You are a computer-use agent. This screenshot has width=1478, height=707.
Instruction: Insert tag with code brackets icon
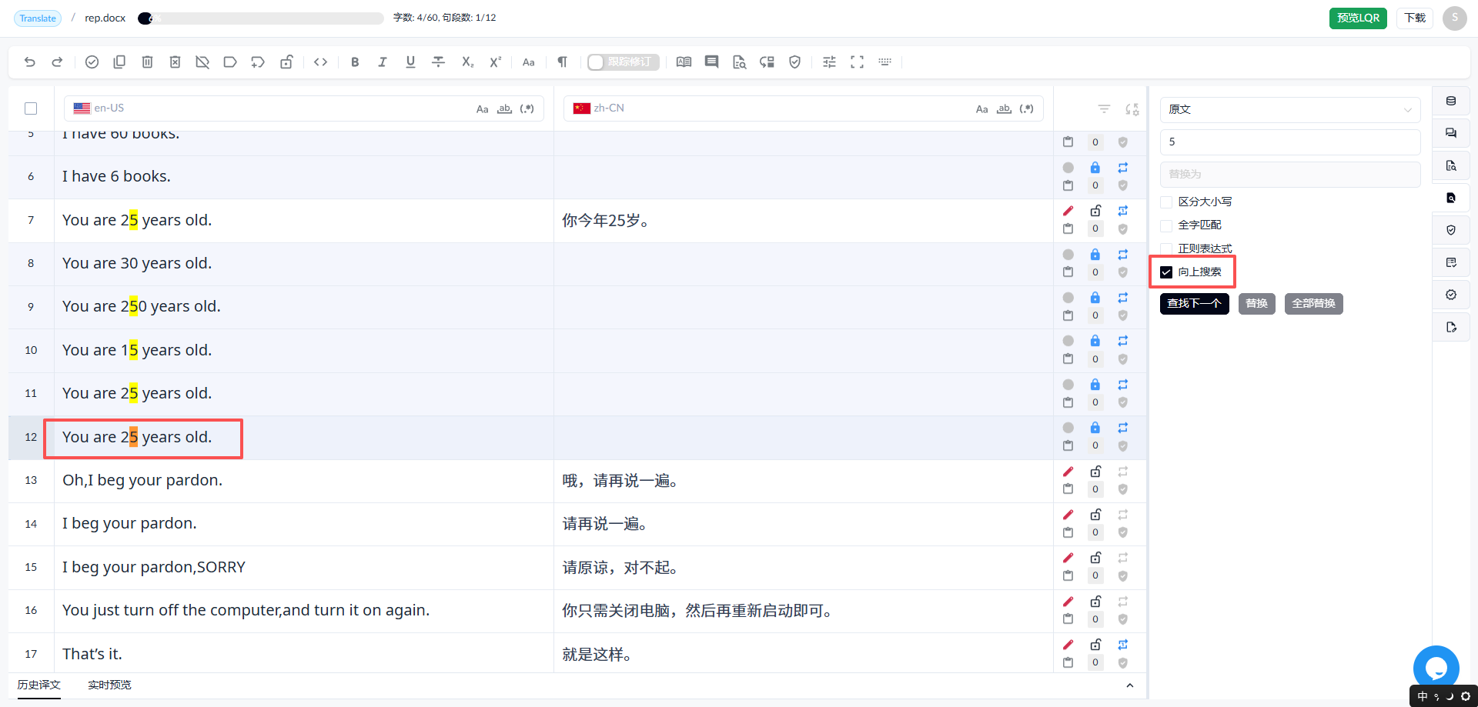pos(321,62)
